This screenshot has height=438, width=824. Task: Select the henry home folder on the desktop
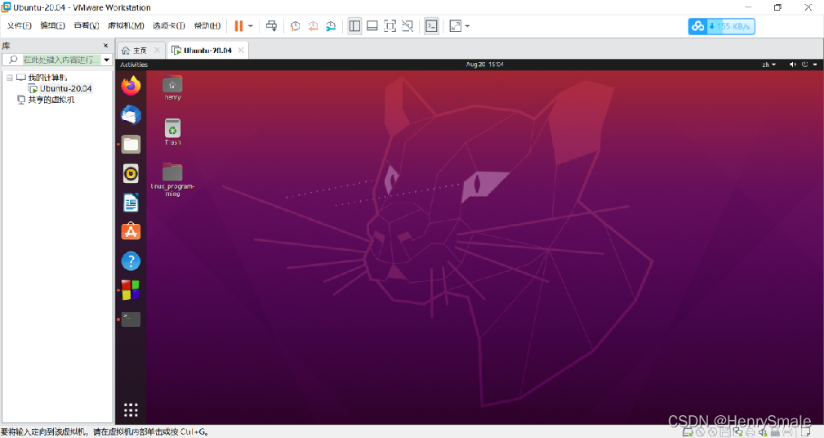(x=172, y=87)
